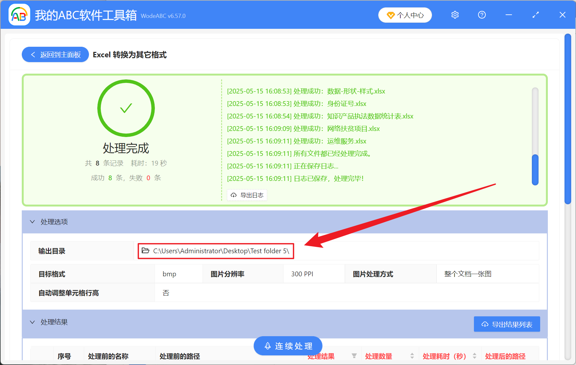The width and height of the screenshot is (576, 365).
Task: Collapse the 处理选项 section
Action: (32, 222)
